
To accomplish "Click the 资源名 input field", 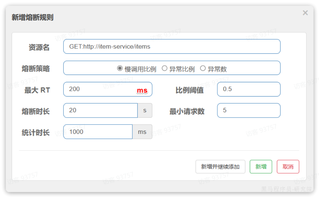I will [x=172, y=46].
